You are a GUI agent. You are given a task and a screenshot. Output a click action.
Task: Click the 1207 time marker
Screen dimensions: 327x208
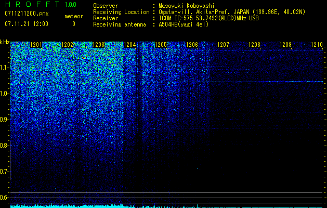point(224,45)
